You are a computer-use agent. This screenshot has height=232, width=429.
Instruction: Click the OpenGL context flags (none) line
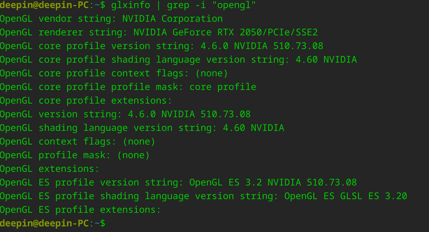coord(78,141)
